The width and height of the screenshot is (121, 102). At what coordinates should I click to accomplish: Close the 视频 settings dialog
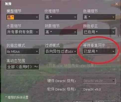pos(117,4)
